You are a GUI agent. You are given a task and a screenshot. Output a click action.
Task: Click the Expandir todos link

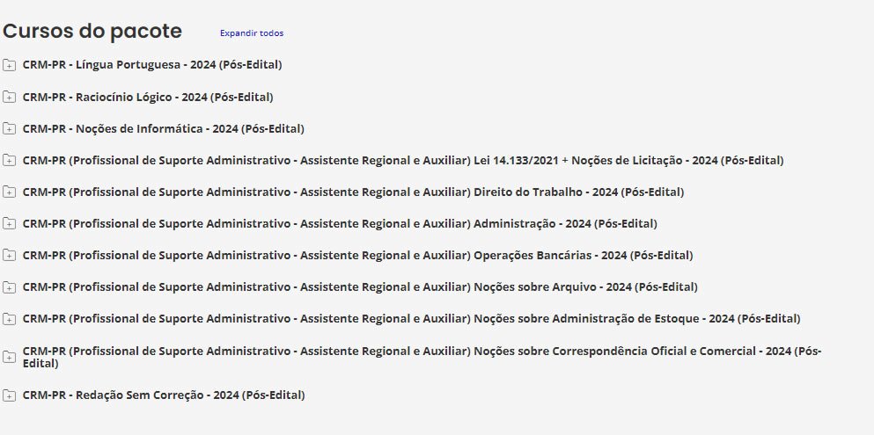coord(252,33)
